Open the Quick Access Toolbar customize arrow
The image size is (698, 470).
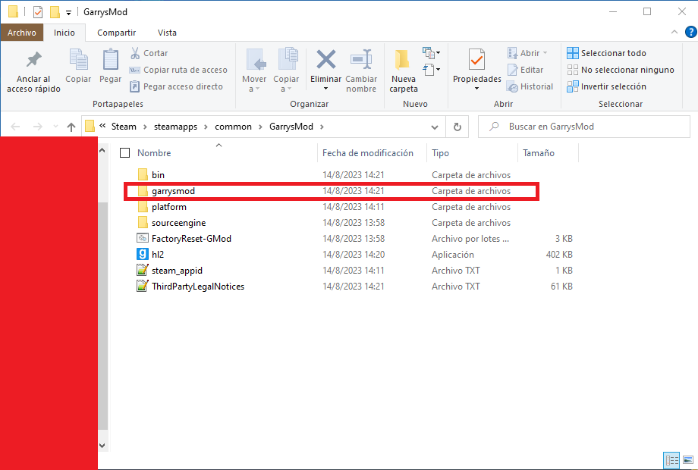[68, 12]
